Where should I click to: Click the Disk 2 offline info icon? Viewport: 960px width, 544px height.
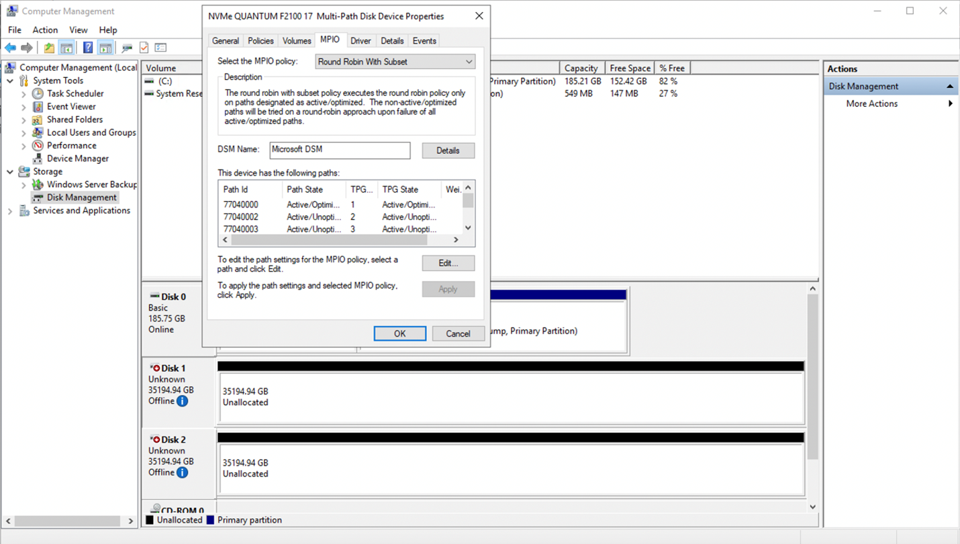[x=182, y=472]
